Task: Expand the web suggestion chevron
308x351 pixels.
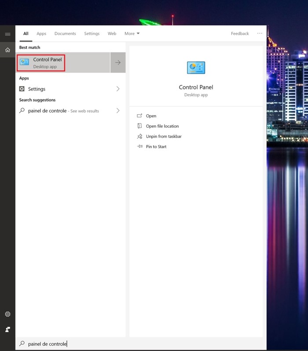Action: (118, 111)
